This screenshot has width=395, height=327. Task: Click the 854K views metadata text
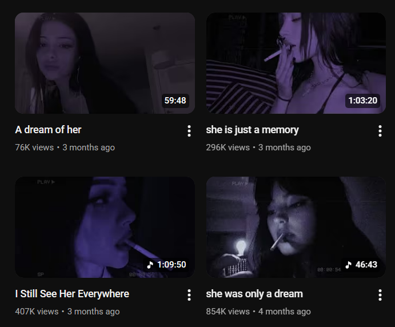[x=228, y=312]
